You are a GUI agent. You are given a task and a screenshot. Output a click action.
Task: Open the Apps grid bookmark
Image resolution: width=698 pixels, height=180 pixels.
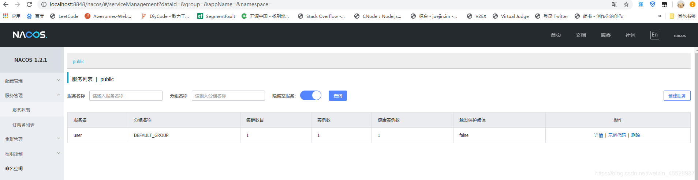tap(12, 16)
